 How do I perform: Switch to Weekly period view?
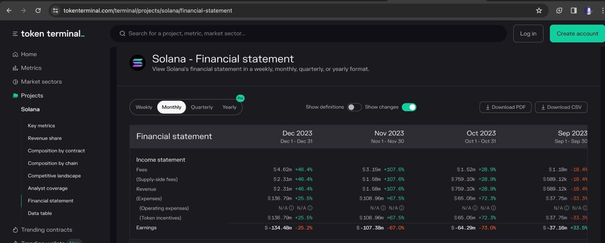pyautogui.click(x=144, y=107)
